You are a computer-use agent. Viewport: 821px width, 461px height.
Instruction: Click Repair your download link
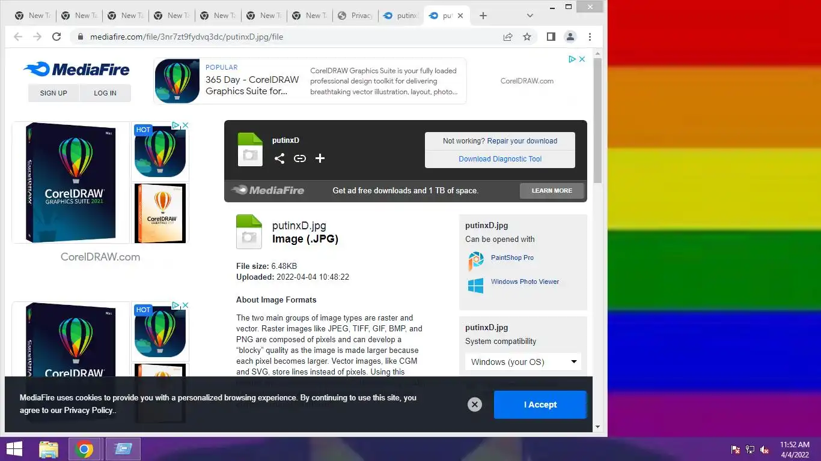click(522, 141)
